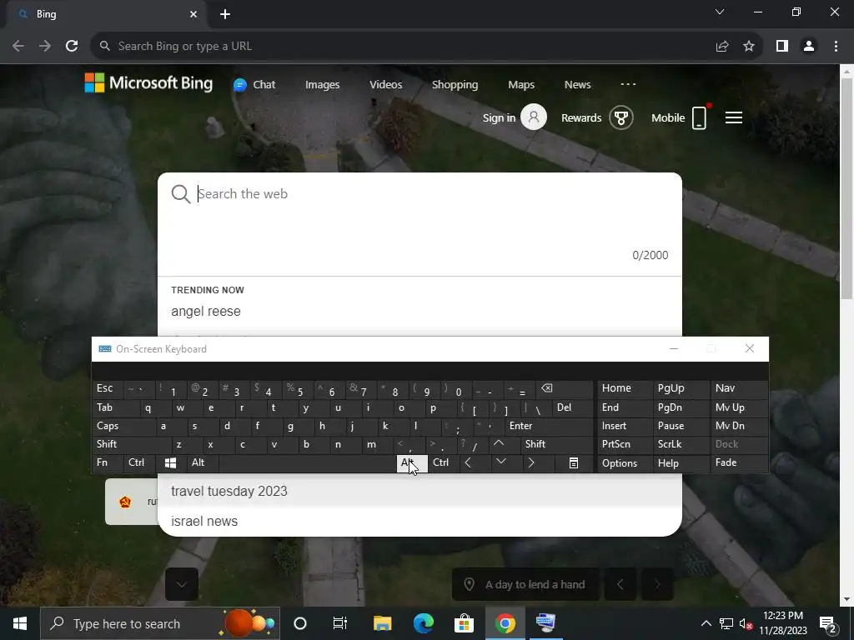Open a new browser tab with plus
The width and height of the screenshot is (854, 640).
(225, 14)
